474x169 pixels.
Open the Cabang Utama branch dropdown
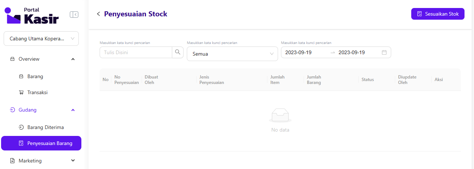pos(41,39)
